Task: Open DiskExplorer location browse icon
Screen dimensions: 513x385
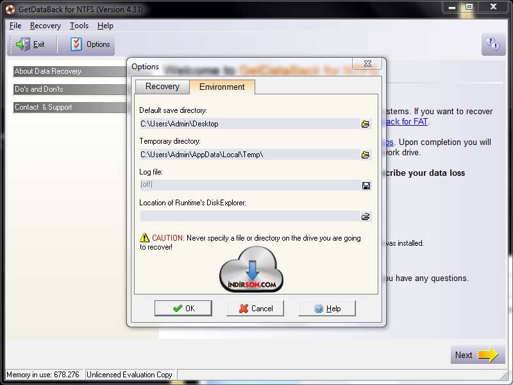Action: point(366,216)
